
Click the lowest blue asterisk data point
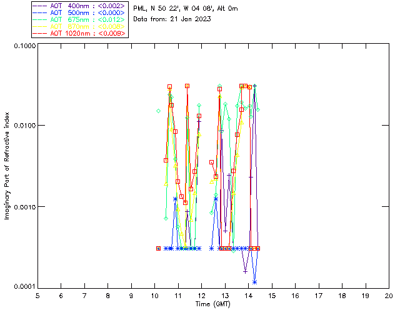[x=254, y=282]
